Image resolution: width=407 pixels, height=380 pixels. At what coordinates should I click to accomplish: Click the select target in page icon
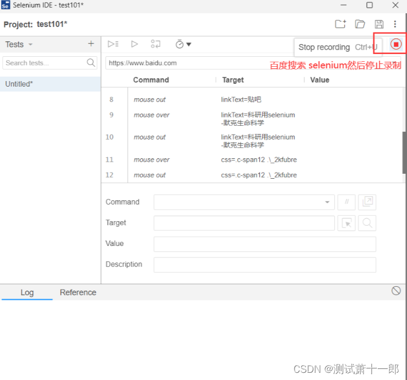coord(346,223)
